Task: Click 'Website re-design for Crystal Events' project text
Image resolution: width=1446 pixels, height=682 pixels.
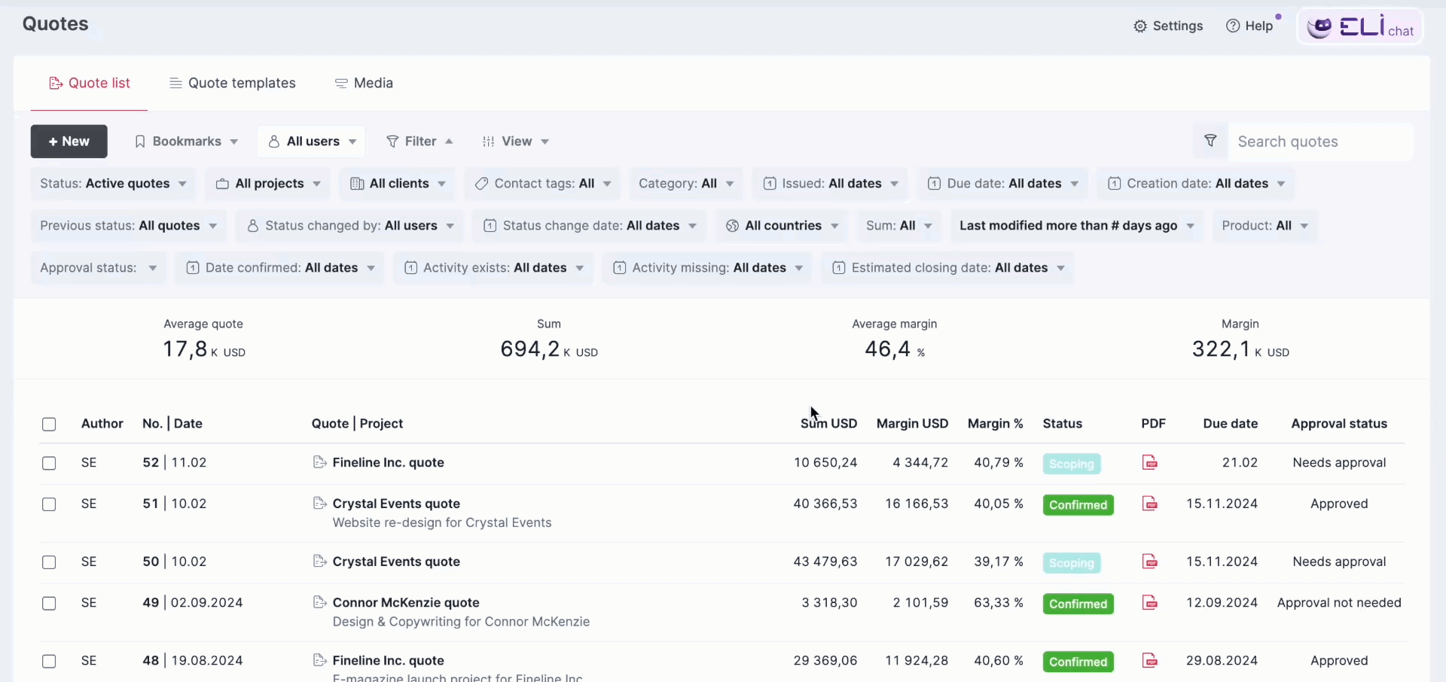Action: coord(442,522)
